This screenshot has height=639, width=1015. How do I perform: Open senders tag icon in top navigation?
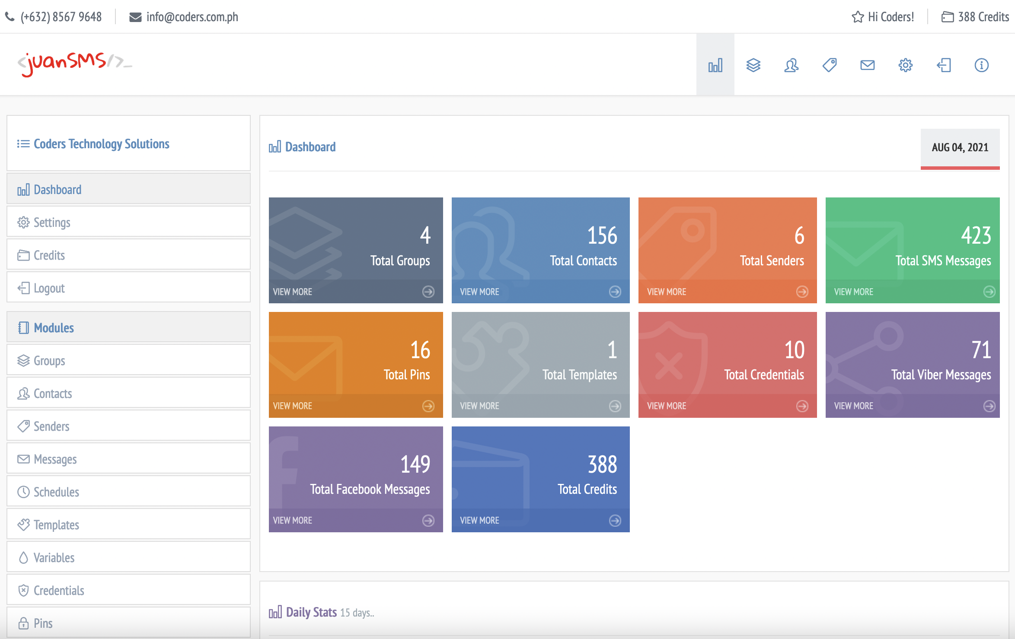[830, 65]
